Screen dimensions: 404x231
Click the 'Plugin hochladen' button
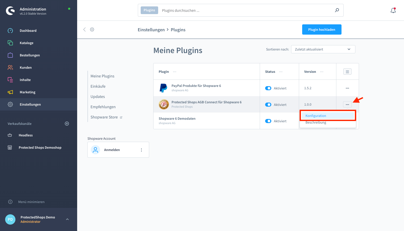pyautogui.click(x=321, y=29)
